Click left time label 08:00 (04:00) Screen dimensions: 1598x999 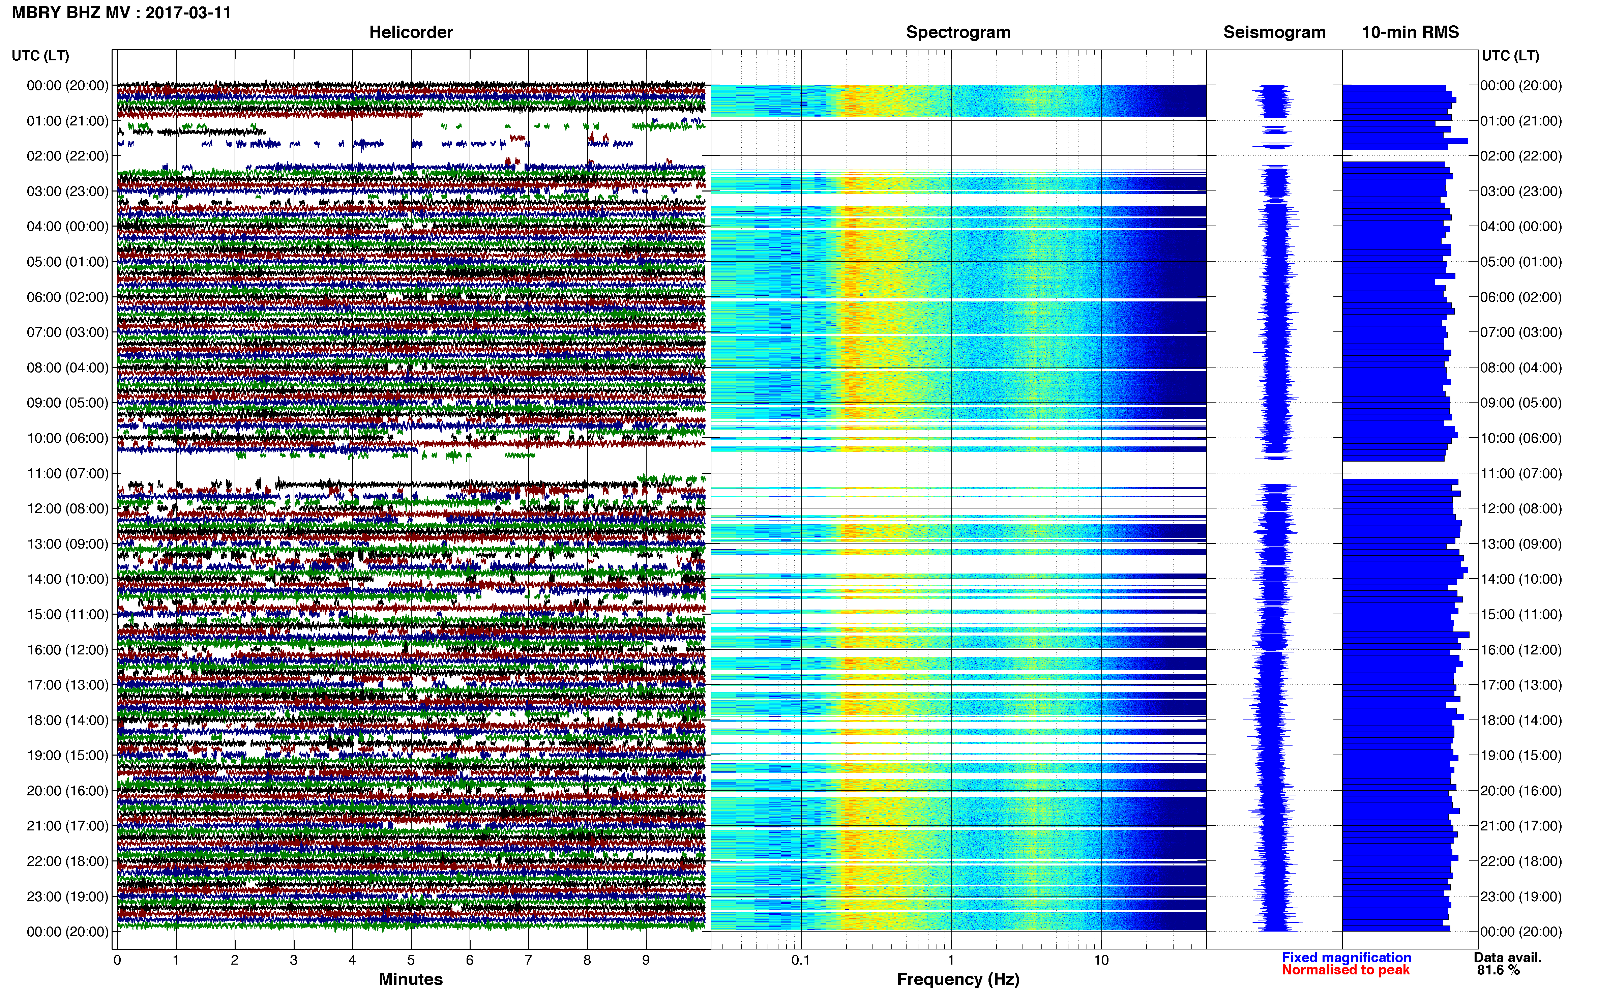67,368
